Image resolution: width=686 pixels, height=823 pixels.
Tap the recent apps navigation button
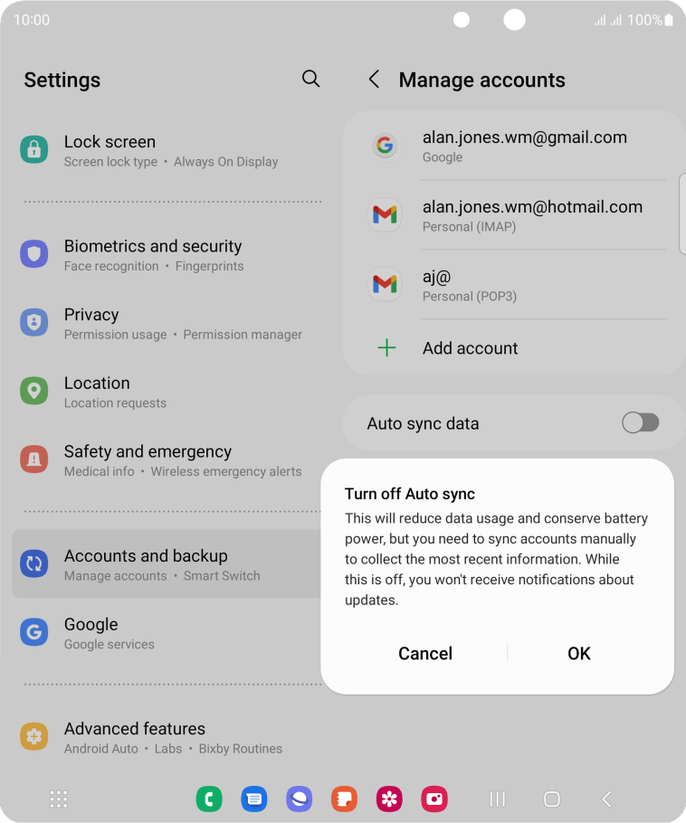coord(497,799)
